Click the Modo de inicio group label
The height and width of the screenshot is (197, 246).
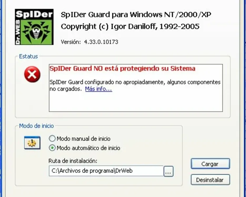[36, 126]
